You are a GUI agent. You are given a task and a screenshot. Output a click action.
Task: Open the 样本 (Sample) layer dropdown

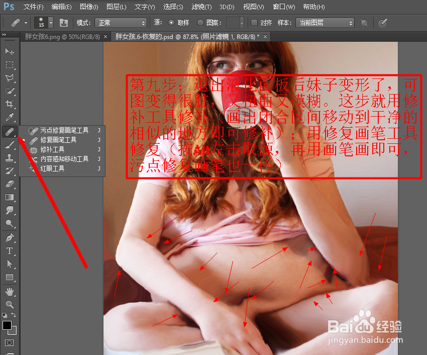[324, 22]
